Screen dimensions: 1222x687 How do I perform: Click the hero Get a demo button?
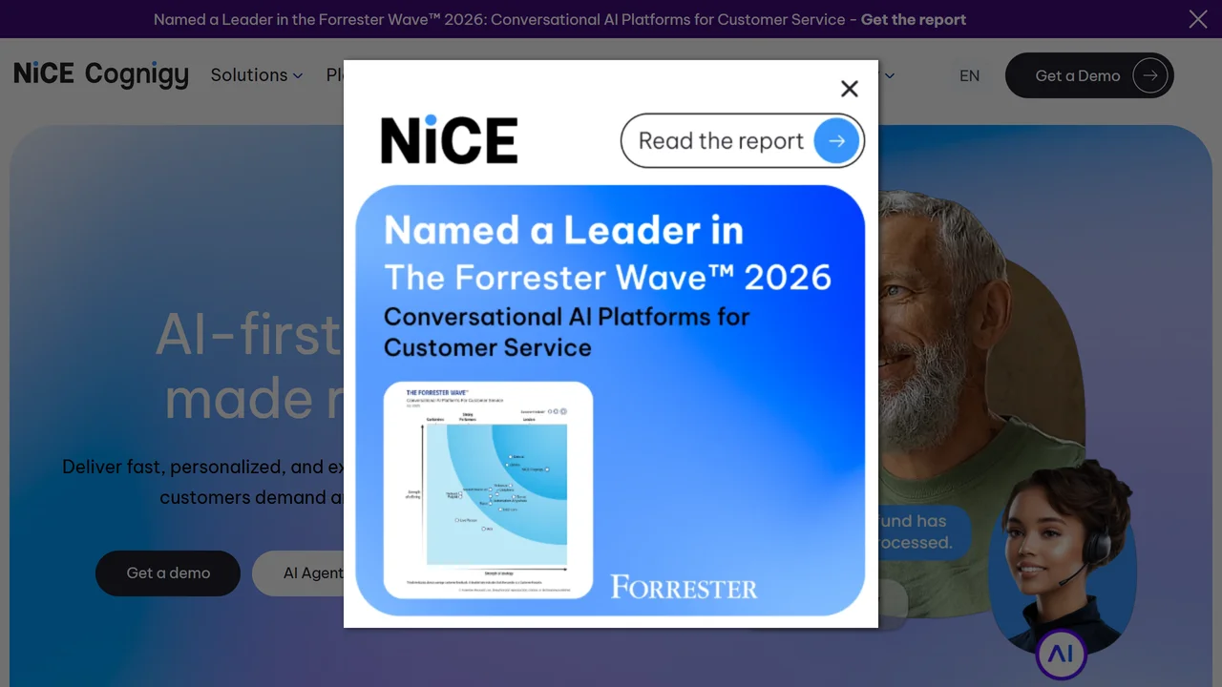[x=168, y=573]
